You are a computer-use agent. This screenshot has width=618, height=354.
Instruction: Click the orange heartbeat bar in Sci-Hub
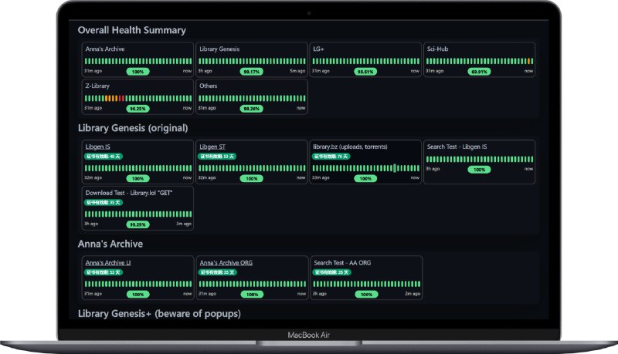(529, 61)
